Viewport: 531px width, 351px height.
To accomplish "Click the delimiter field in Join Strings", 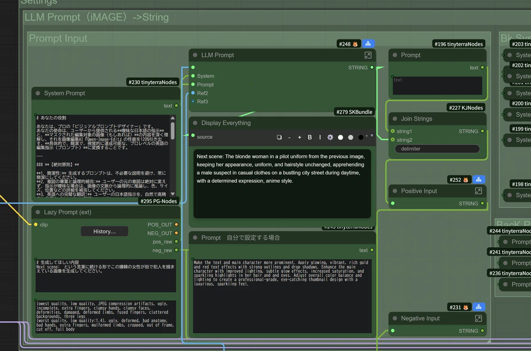I will click(x=437, y=149).
